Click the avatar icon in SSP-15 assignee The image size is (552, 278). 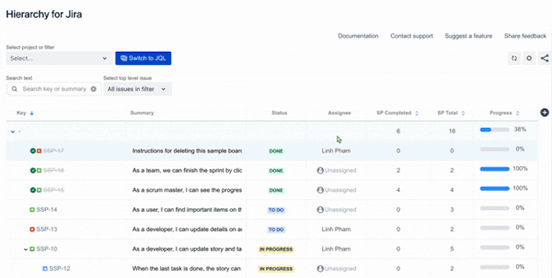[x=320, y=190]
